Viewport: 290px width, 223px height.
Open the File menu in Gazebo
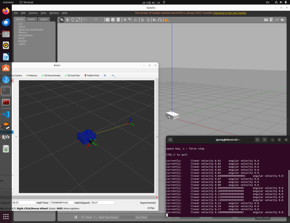(x=16, y=13)
